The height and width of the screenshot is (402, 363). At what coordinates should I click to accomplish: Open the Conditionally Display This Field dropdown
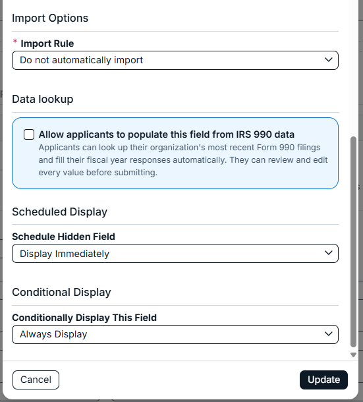[175, 334]
